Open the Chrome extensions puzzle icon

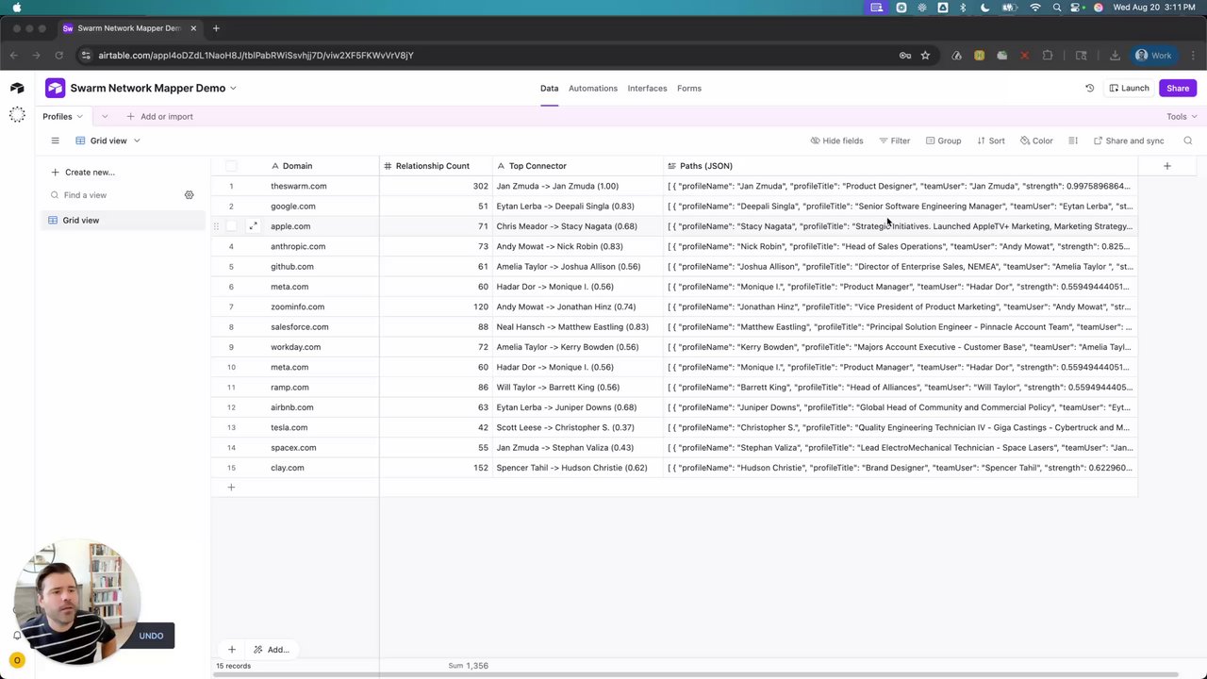[1047, 56]
